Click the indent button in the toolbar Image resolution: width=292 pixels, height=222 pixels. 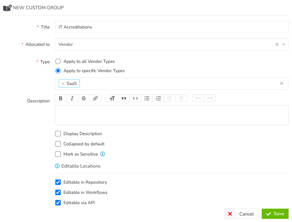(181, 98)
